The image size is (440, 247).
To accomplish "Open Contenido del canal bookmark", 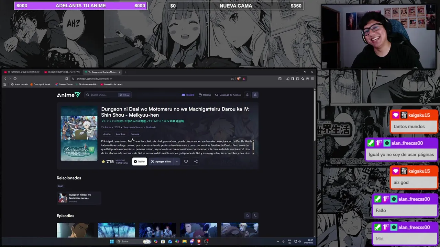I will [112, 84].
